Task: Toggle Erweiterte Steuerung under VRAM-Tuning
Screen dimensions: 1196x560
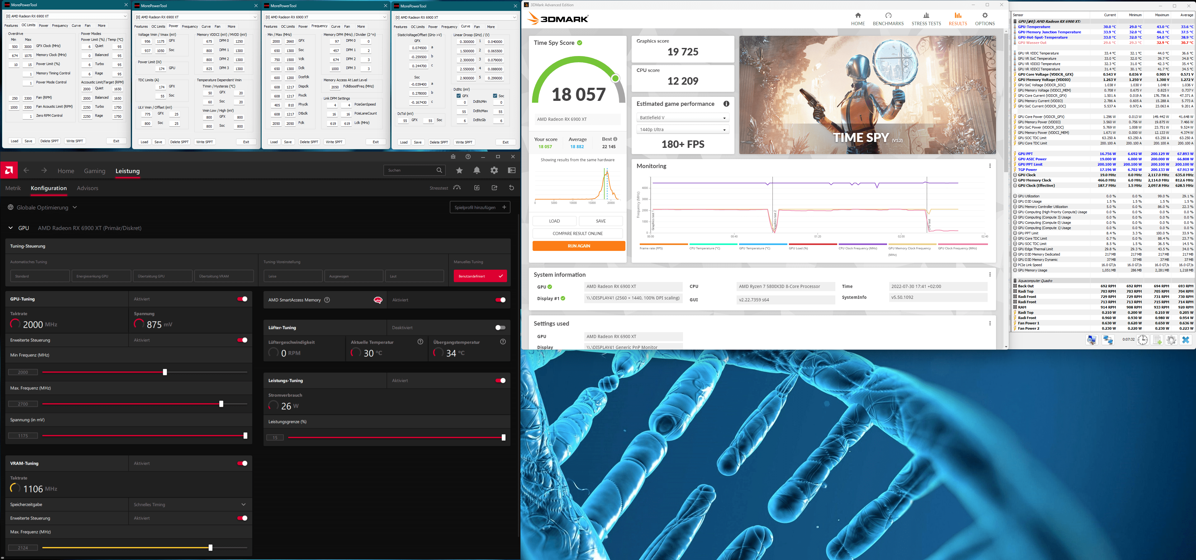Action: [242, 518]
